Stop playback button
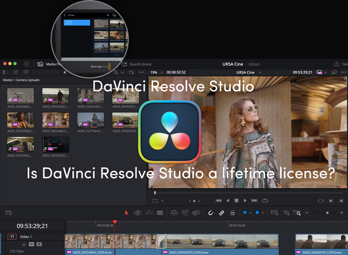The width and height of the screenshot is (348, 255). pos(237,201)
